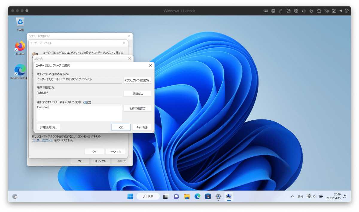Switch the ENG input language indicator
Image resolution: width=359 pixels, height=212 pixels.
300,196
